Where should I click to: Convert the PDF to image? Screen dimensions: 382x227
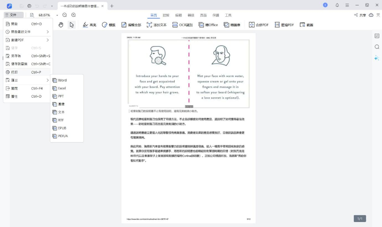click(232, 25)
